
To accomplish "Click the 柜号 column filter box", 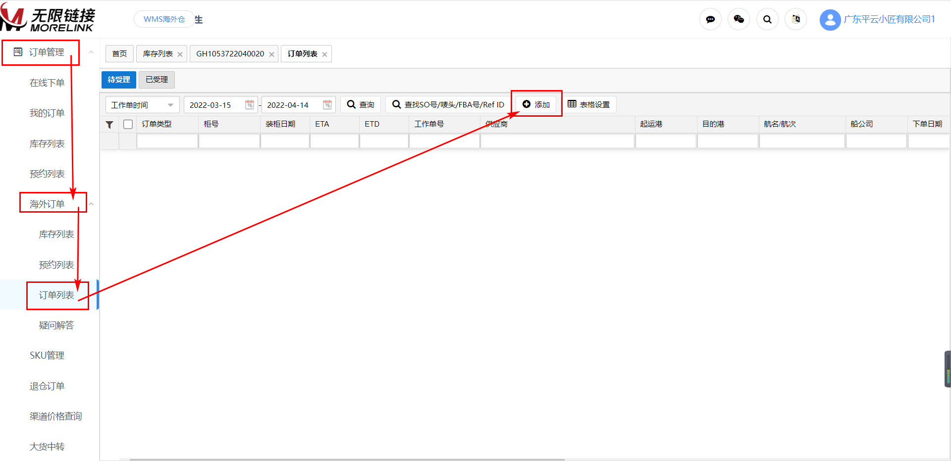I will coord(229,141).
